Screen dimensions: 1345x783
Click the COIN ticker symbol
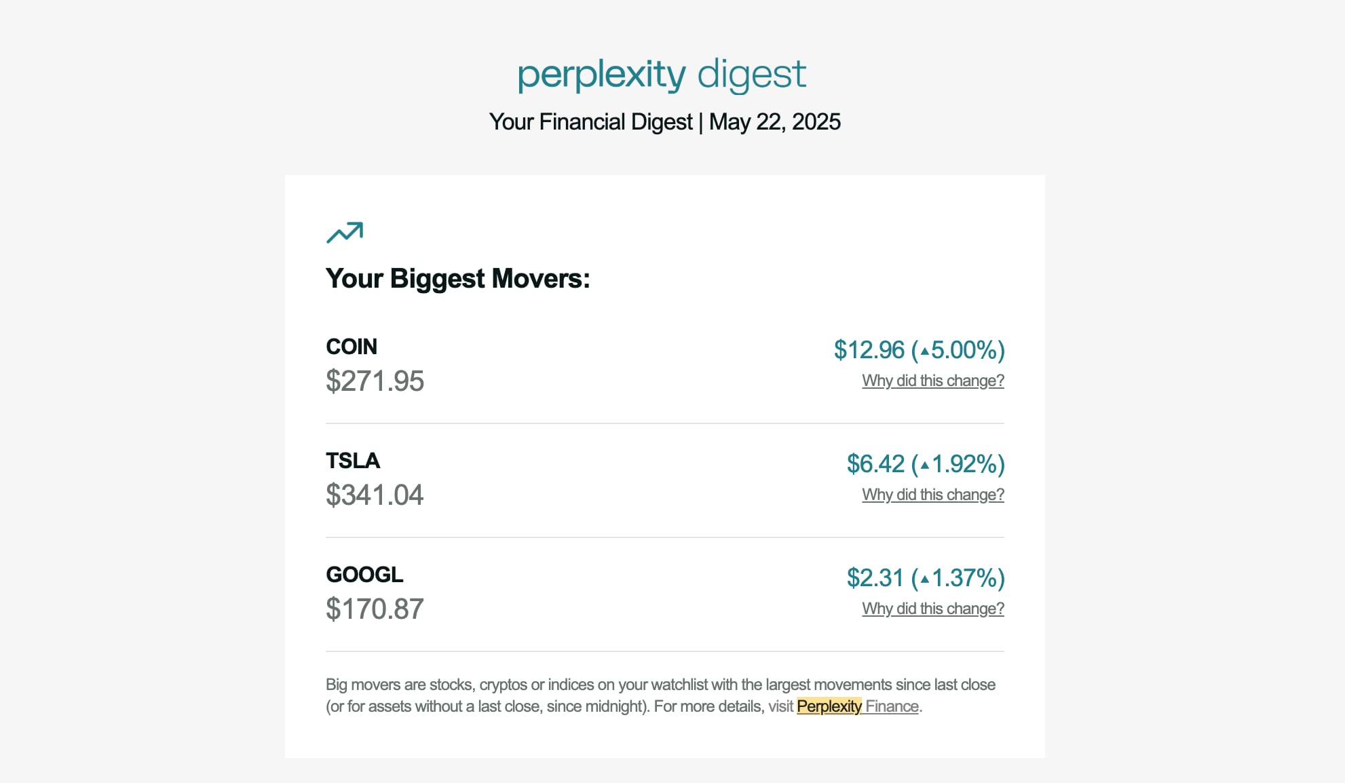pyautogui.click(x=351, y=347)
